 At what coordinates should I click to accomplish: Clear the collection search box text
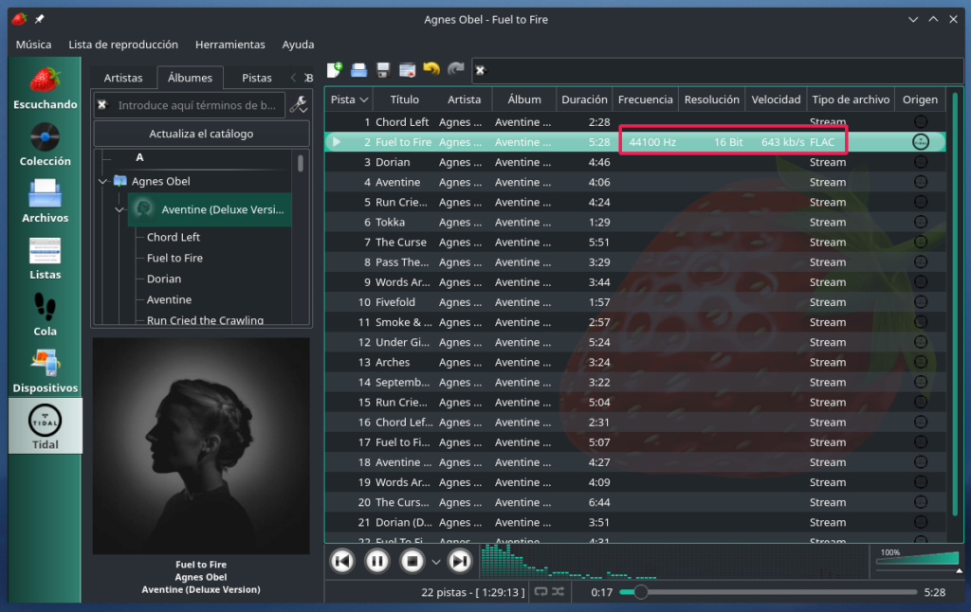pyautogui.click(x=102, y=104)
